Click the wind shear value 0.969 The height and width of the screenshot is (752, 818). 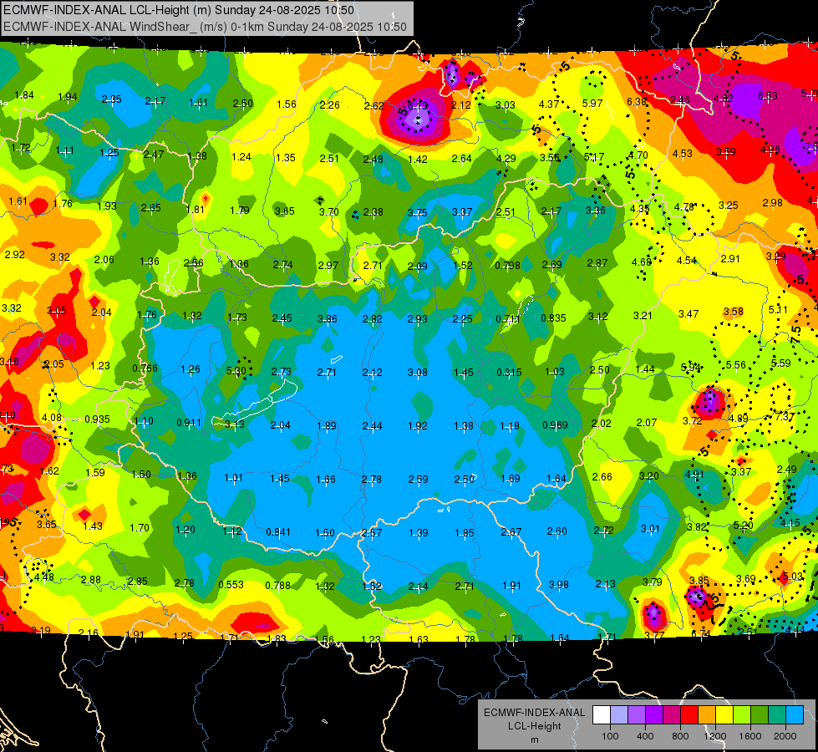point(555,424)
